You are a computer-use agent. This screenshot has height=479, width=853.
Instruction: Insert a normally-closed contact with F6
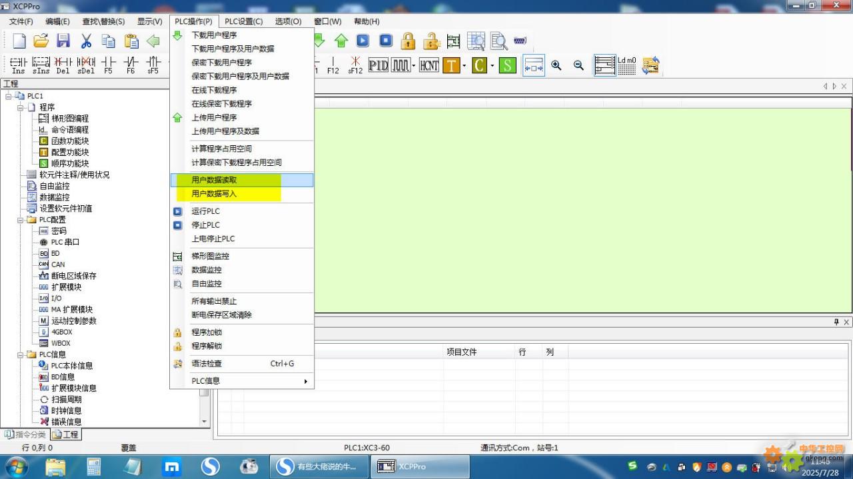[x=131, y=65]
